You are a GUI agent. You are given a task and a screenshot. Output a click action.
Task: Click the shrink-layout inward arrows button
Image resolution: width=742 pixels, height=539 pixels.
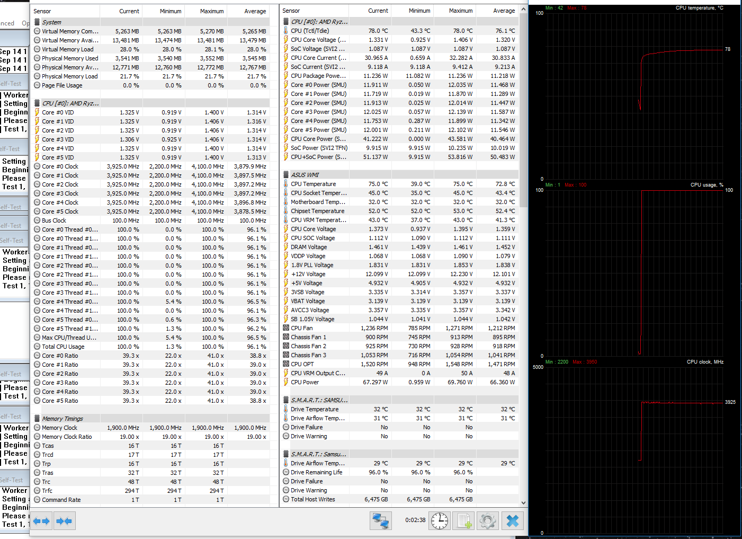(64, 521)
